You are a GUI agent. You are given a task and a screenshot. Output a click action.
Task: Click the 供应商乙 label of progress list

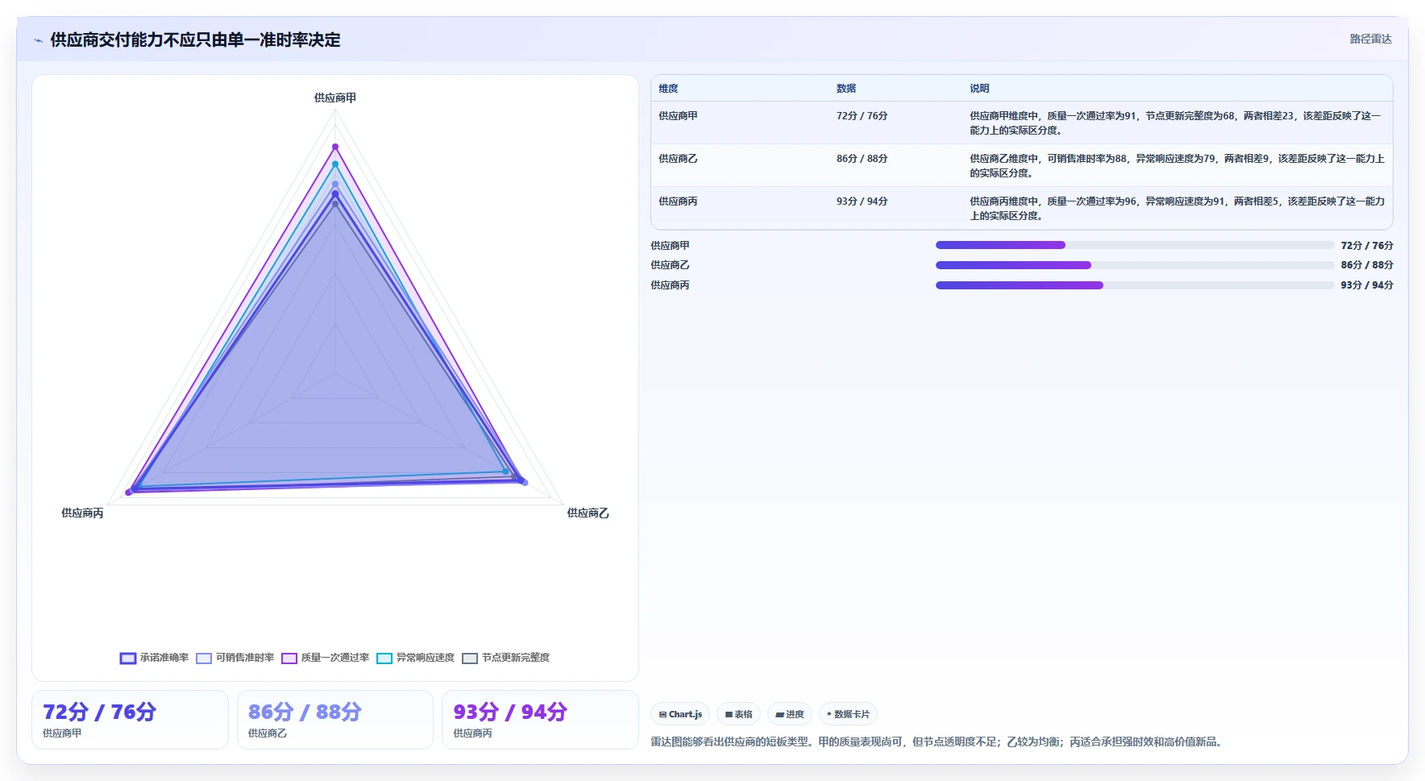pos(670,265)
